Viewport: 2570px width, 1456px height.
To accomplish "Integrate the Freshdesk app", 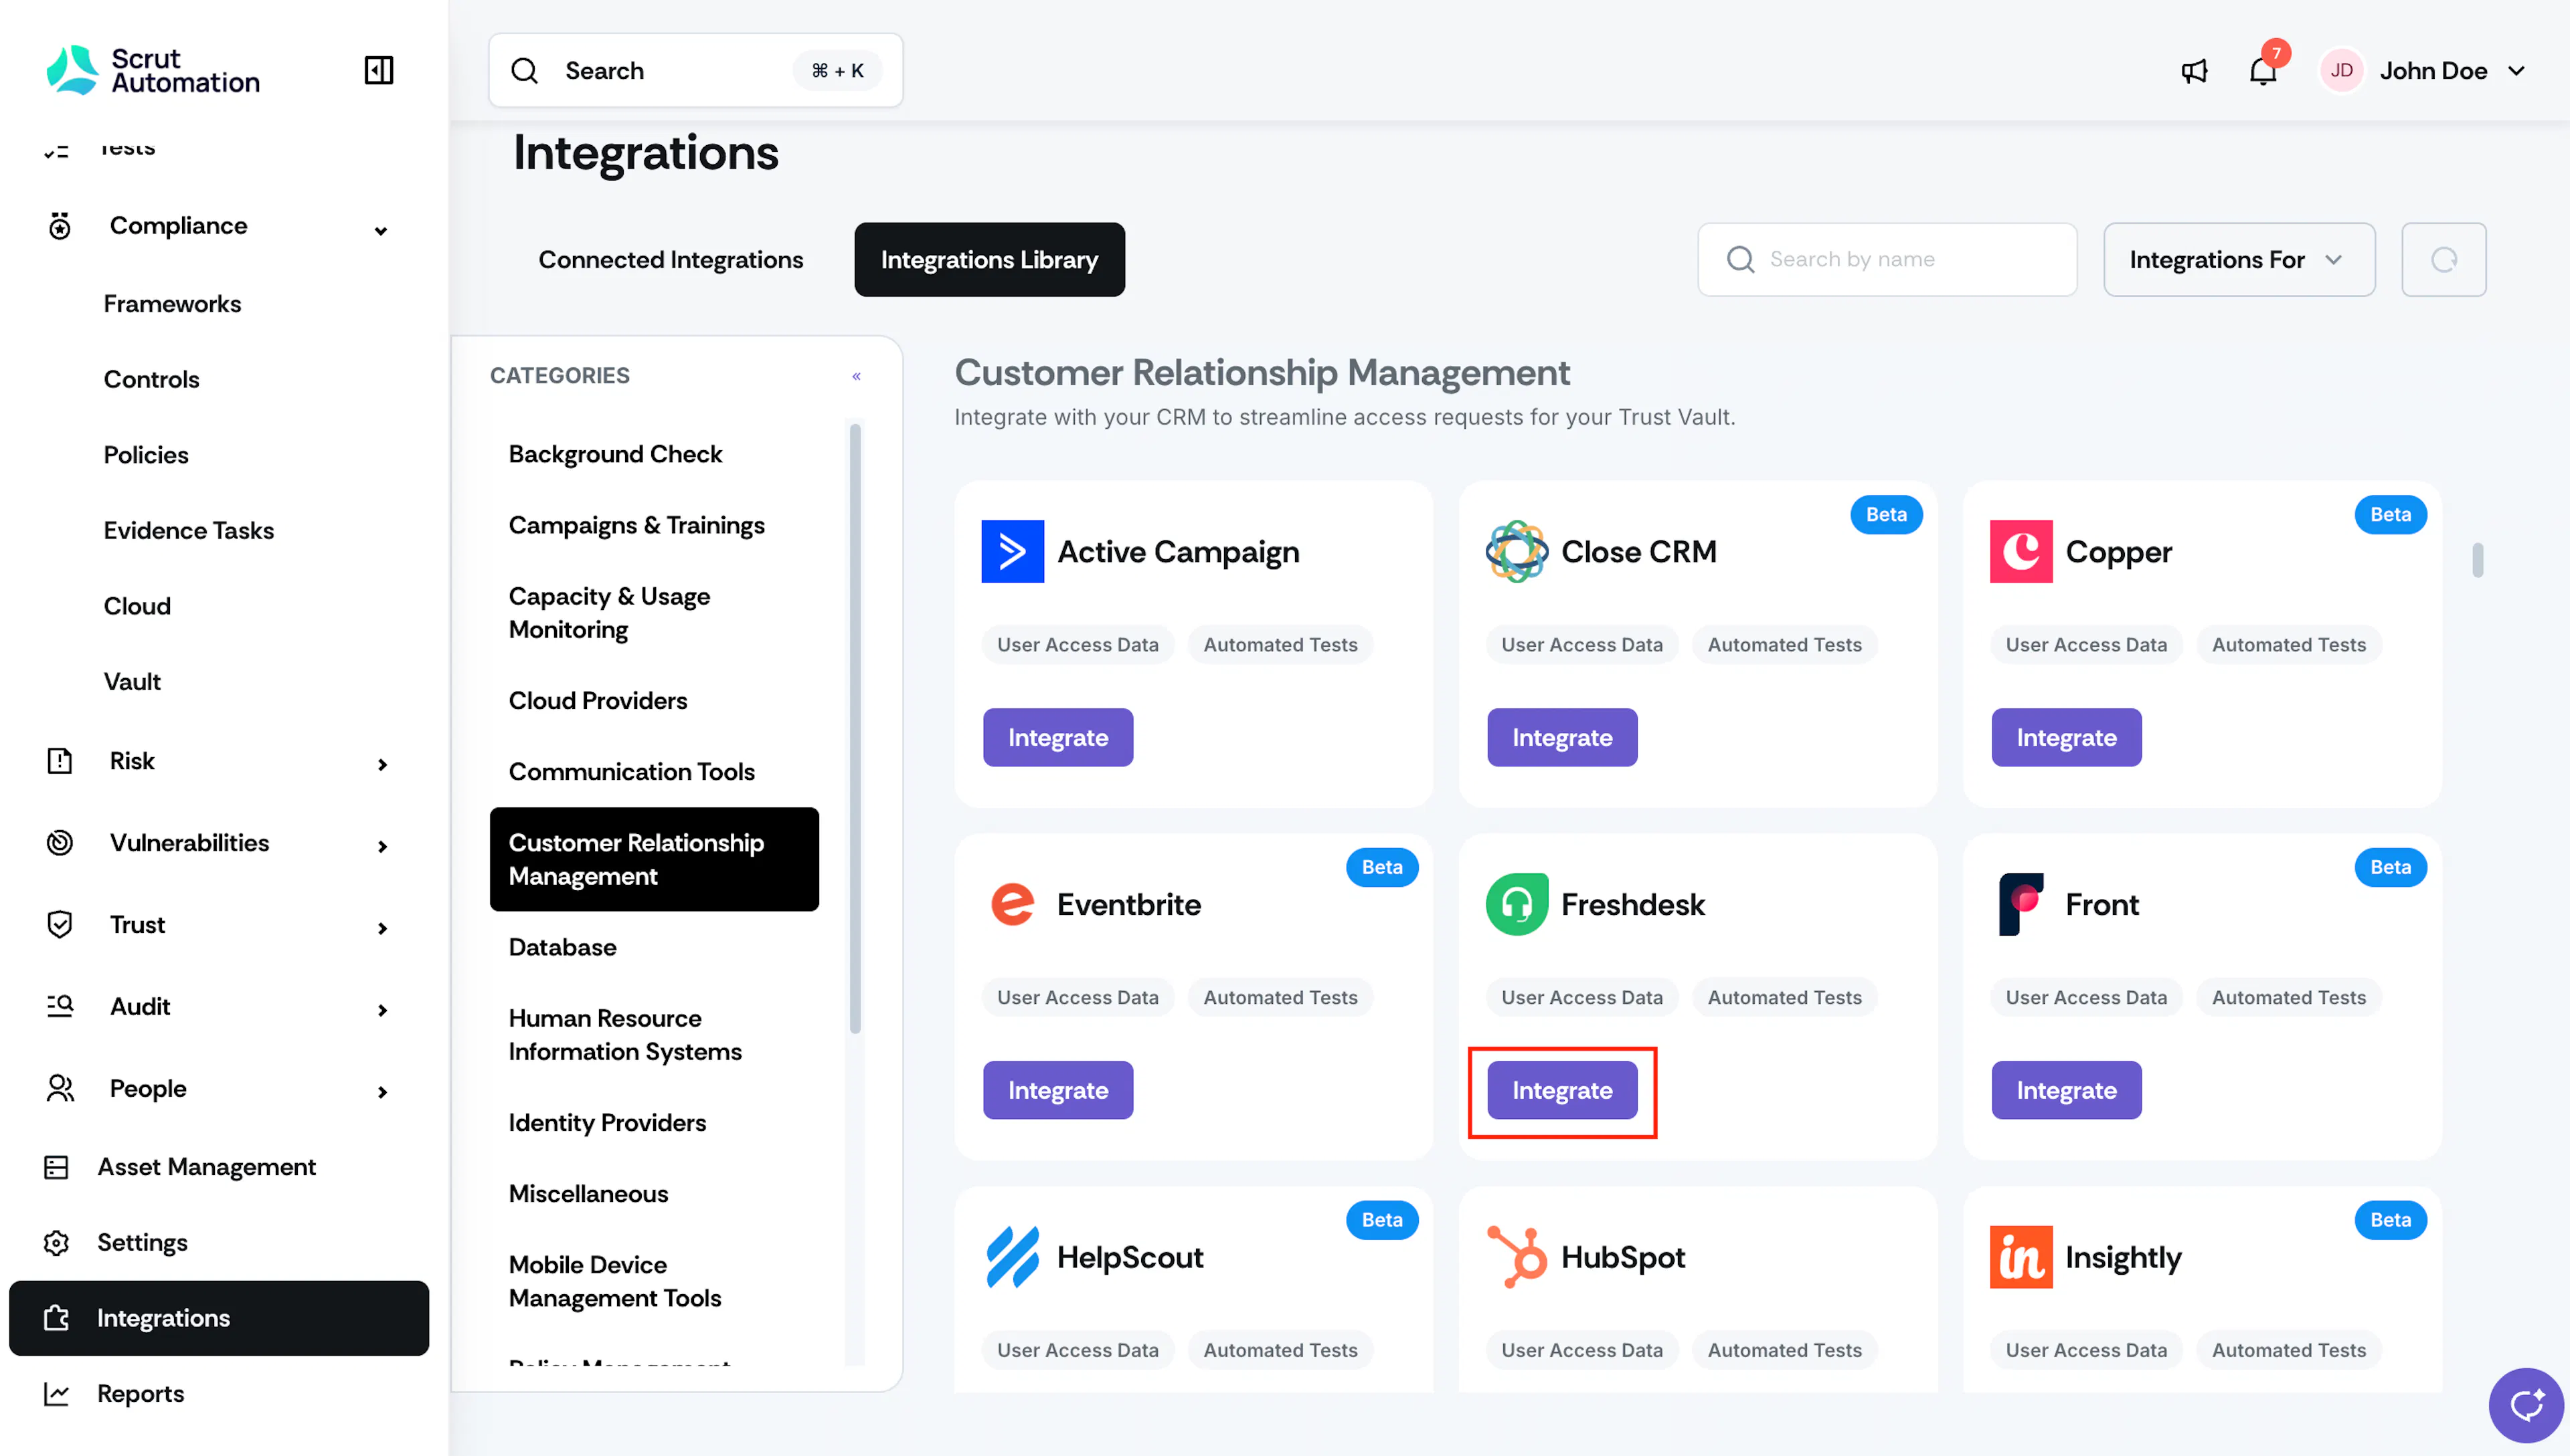I will point(1561,1090).
